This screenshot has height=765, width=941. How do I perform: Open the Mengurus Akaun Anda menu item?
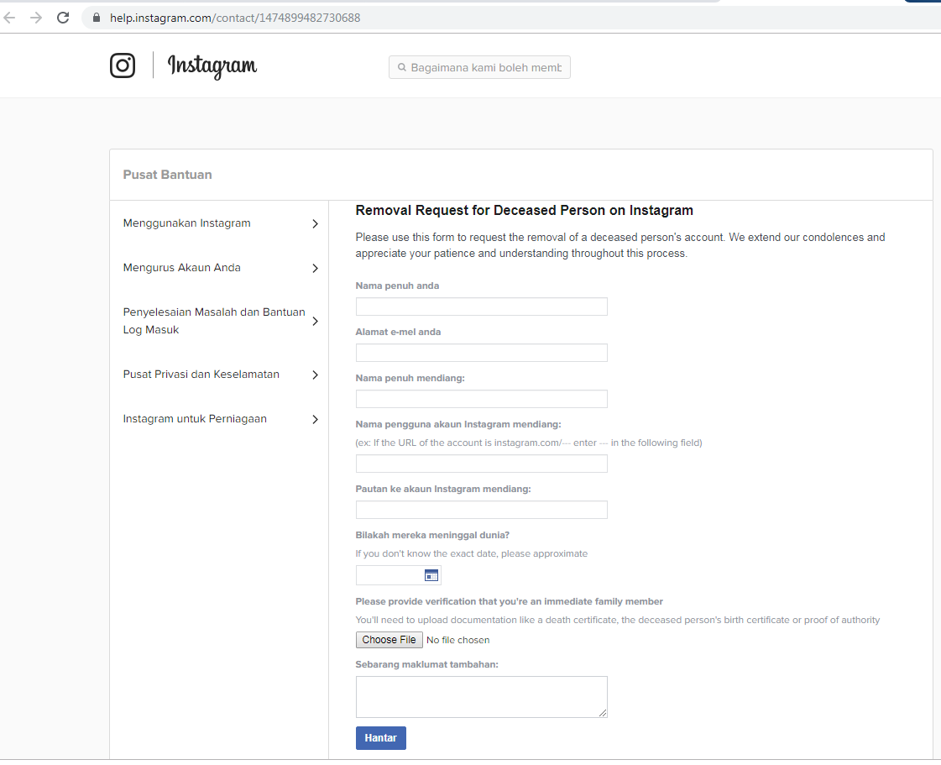[182, 268]
